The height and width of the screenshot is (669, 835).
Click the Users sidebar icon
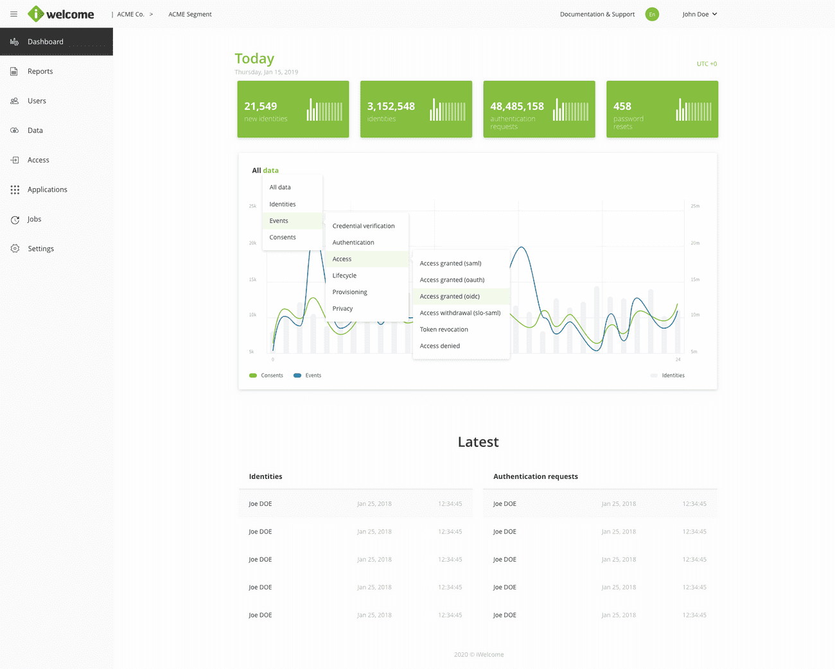(x=15, y=101)
